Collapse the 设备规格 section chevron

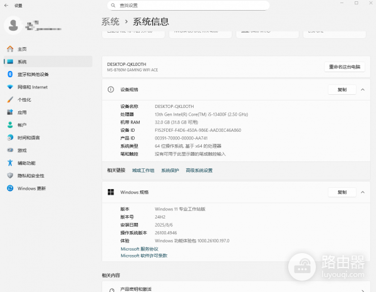pyautogui.click(x=363, y=90)
